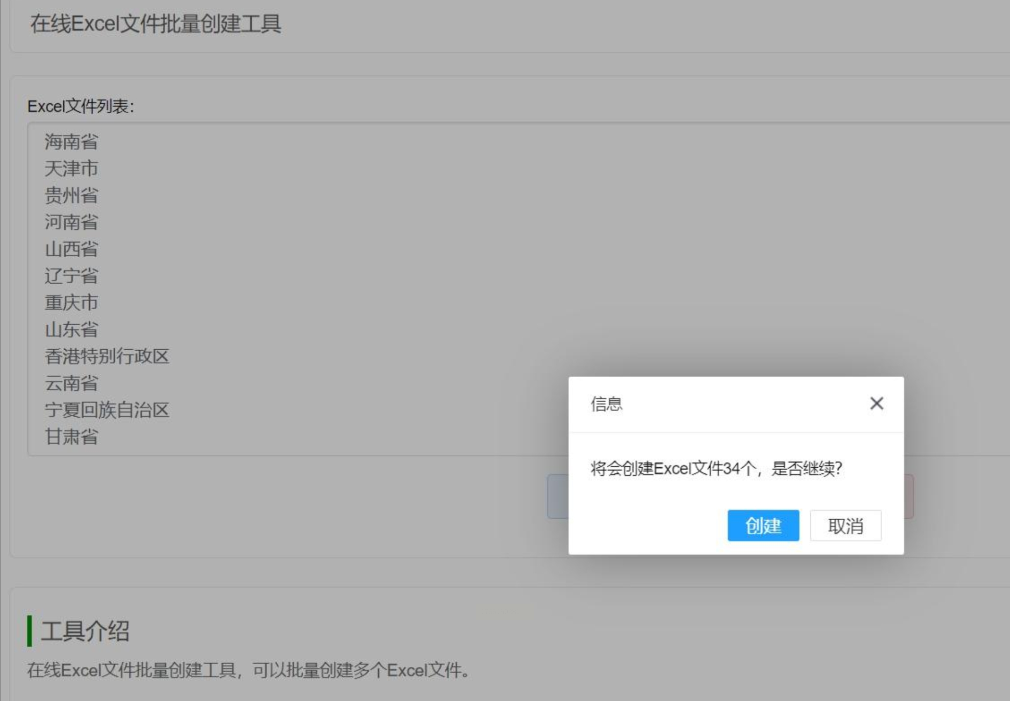
Task: Confirm with the blue 创建 button
Action: 763,526
